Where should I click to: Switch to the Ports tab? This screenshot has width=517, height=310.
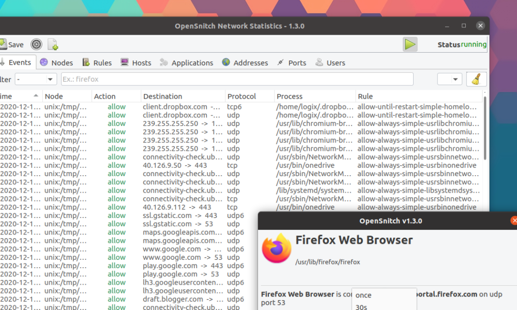point(292,63)
